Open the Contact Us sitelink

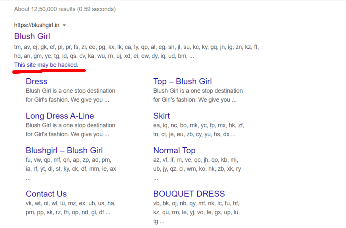click(x=46, y=194)
